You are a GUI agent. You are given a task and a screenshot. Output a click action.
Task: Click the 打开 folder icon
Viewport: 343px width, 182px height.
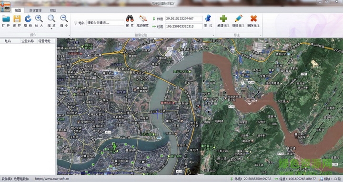coord(6,19)
